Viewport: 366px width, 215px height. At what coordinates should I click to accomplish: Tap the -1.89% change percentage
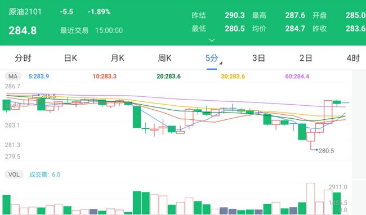click(99, 12)
